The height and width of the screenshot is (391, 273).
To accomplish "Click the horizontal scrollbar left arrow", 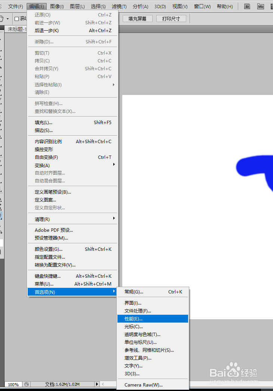I will pos(103,384).
